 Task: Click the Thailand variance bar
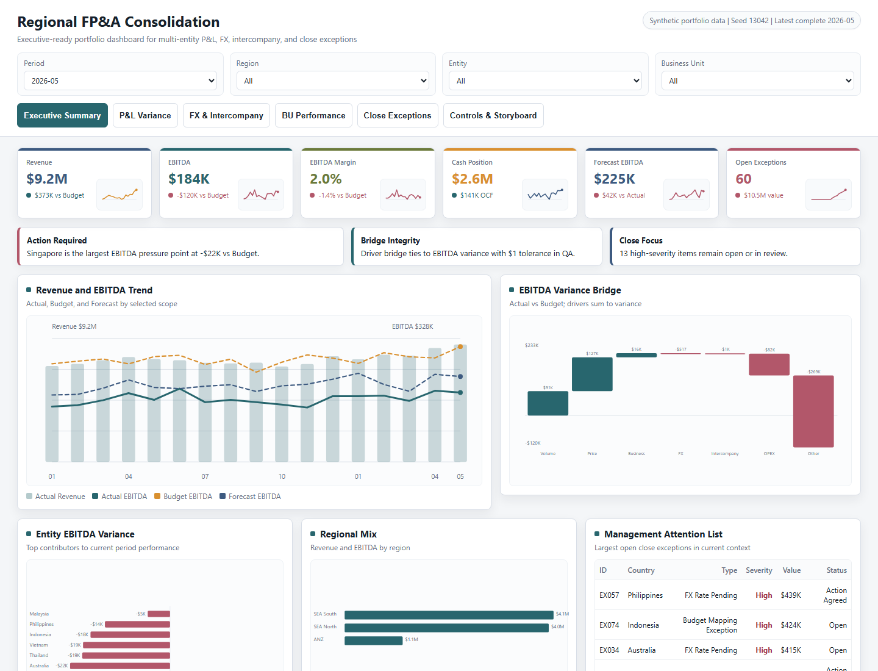click(x=126, y=655)
